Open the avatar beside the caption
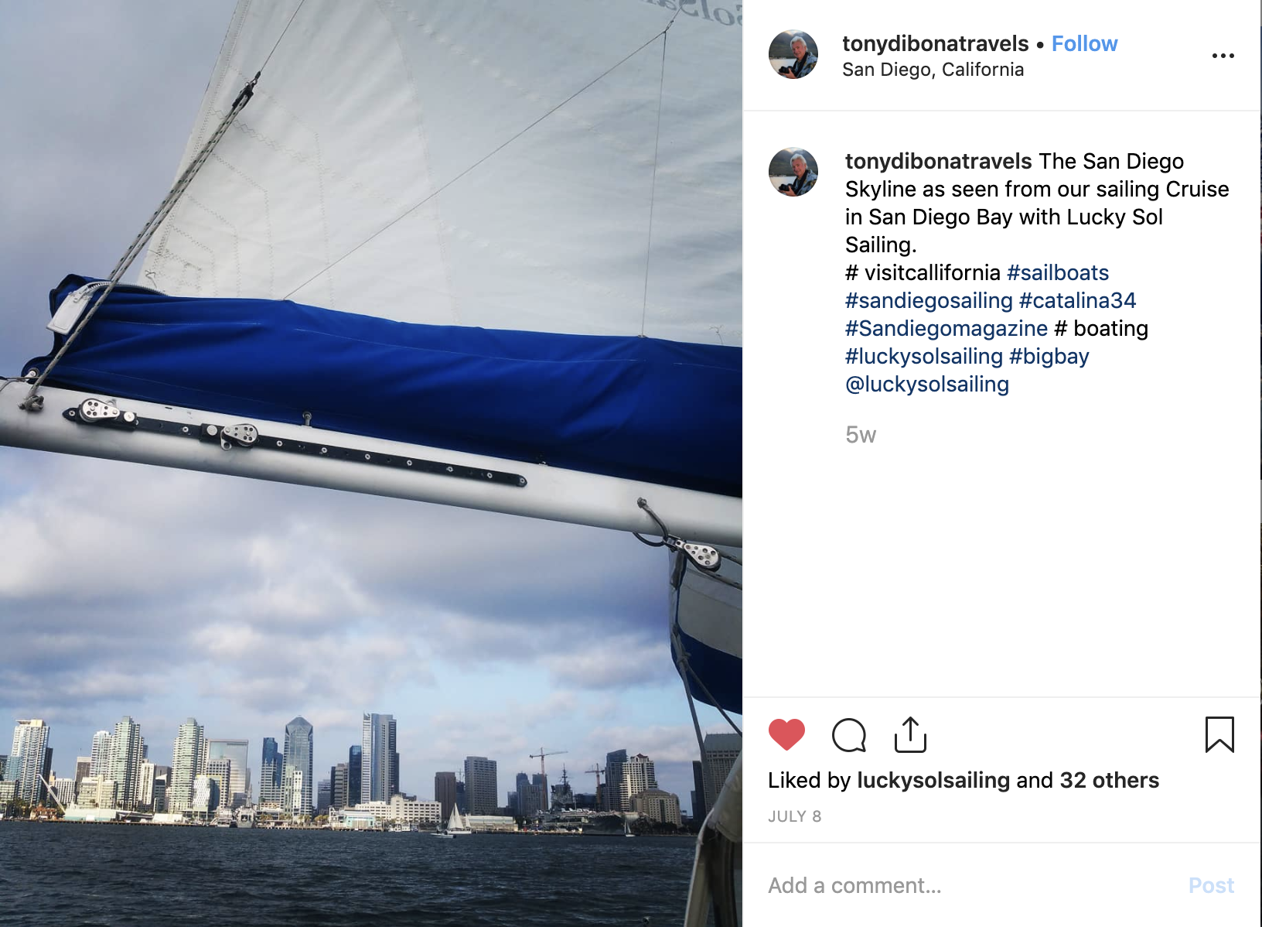 pyautogui.click(x=793, y=172)
